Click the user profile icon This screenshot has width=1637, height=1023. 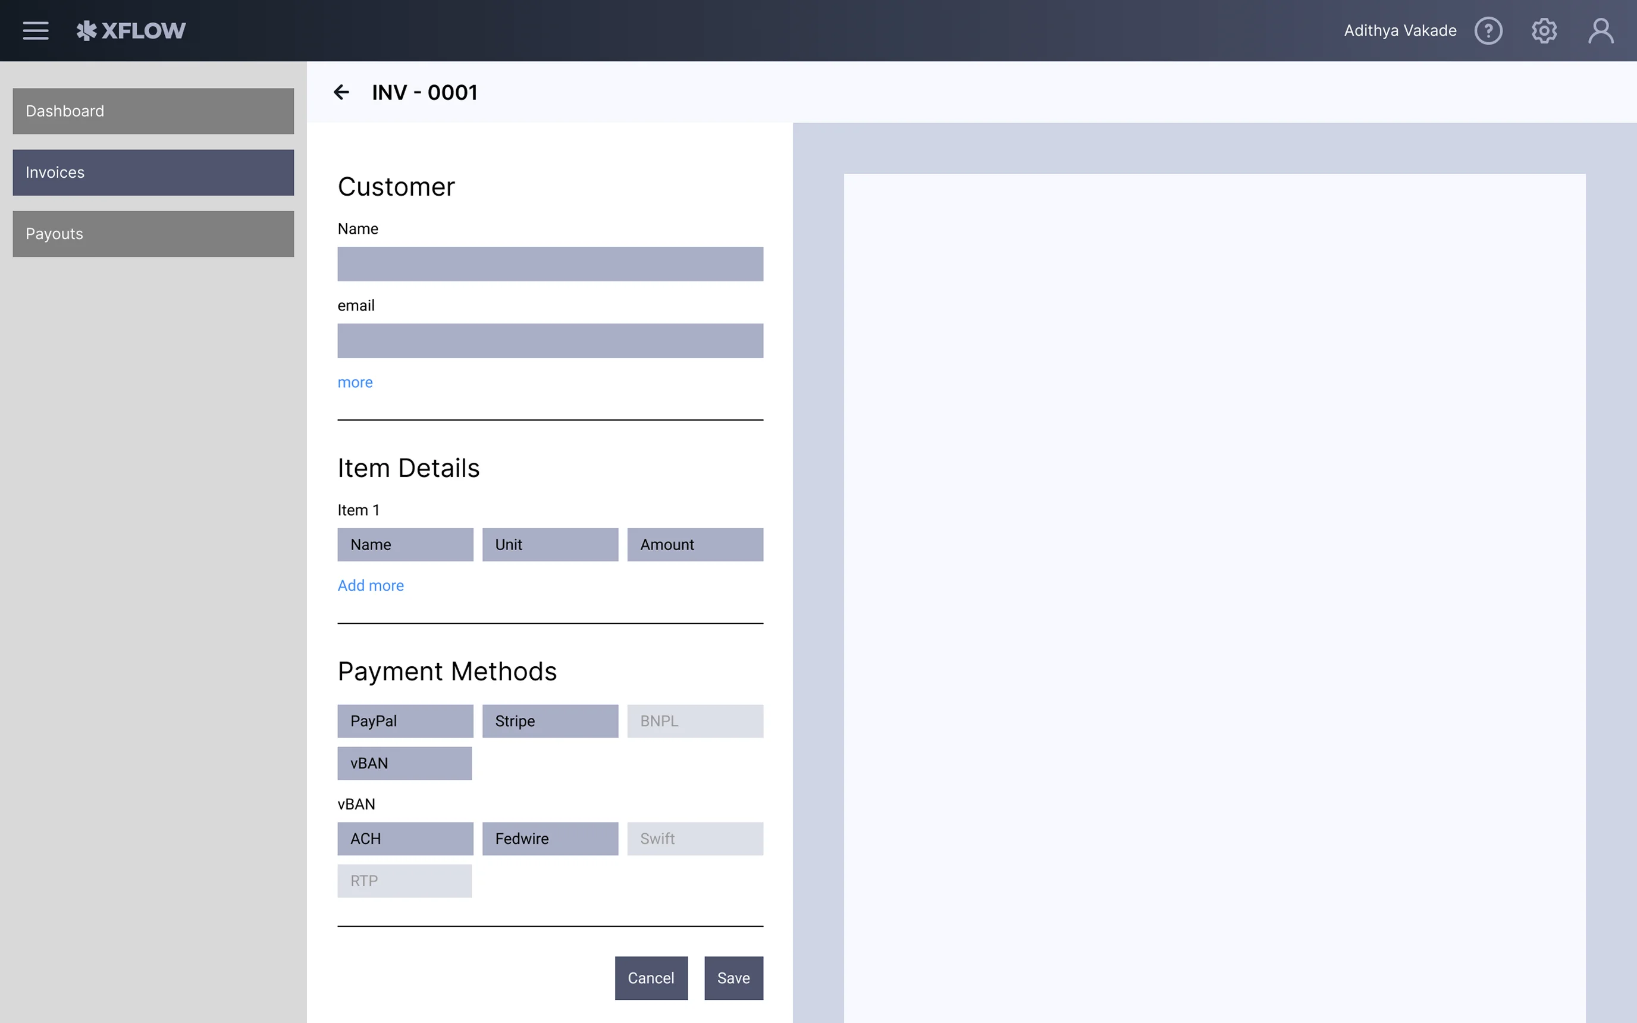1601,30
